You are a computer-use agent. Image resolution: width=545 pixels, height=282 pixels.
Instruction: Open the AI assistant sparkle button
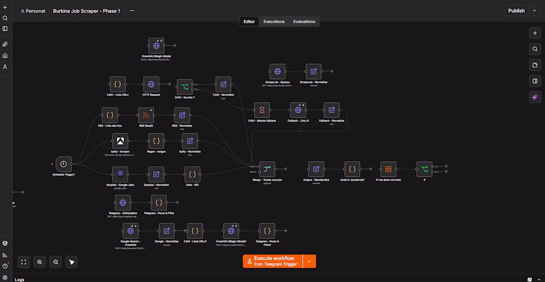pyautogui.click(x=535, y=97)
